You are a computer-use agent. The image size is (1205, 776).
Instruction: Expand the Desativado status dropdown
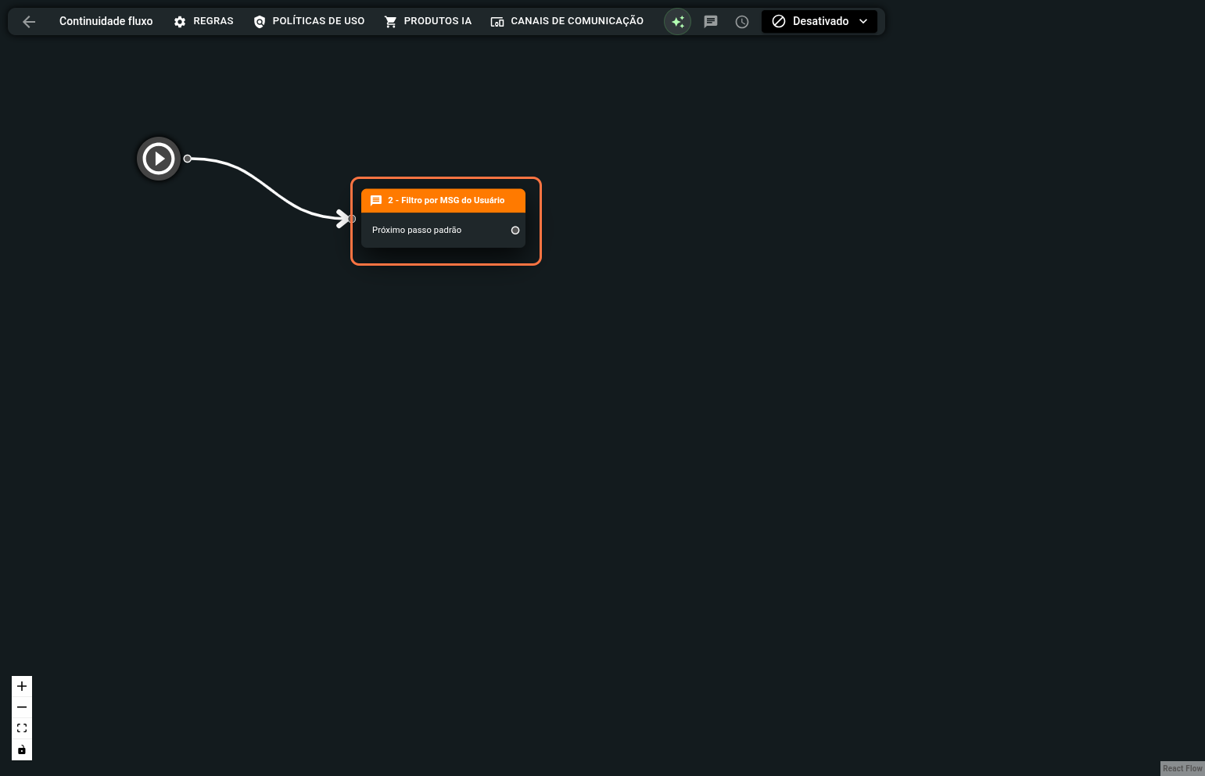pos(819,22)
